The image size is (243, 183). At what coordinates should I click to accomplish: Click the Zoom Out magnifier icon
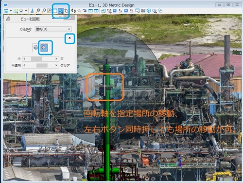pyautogui.click(x=44, y=11)
